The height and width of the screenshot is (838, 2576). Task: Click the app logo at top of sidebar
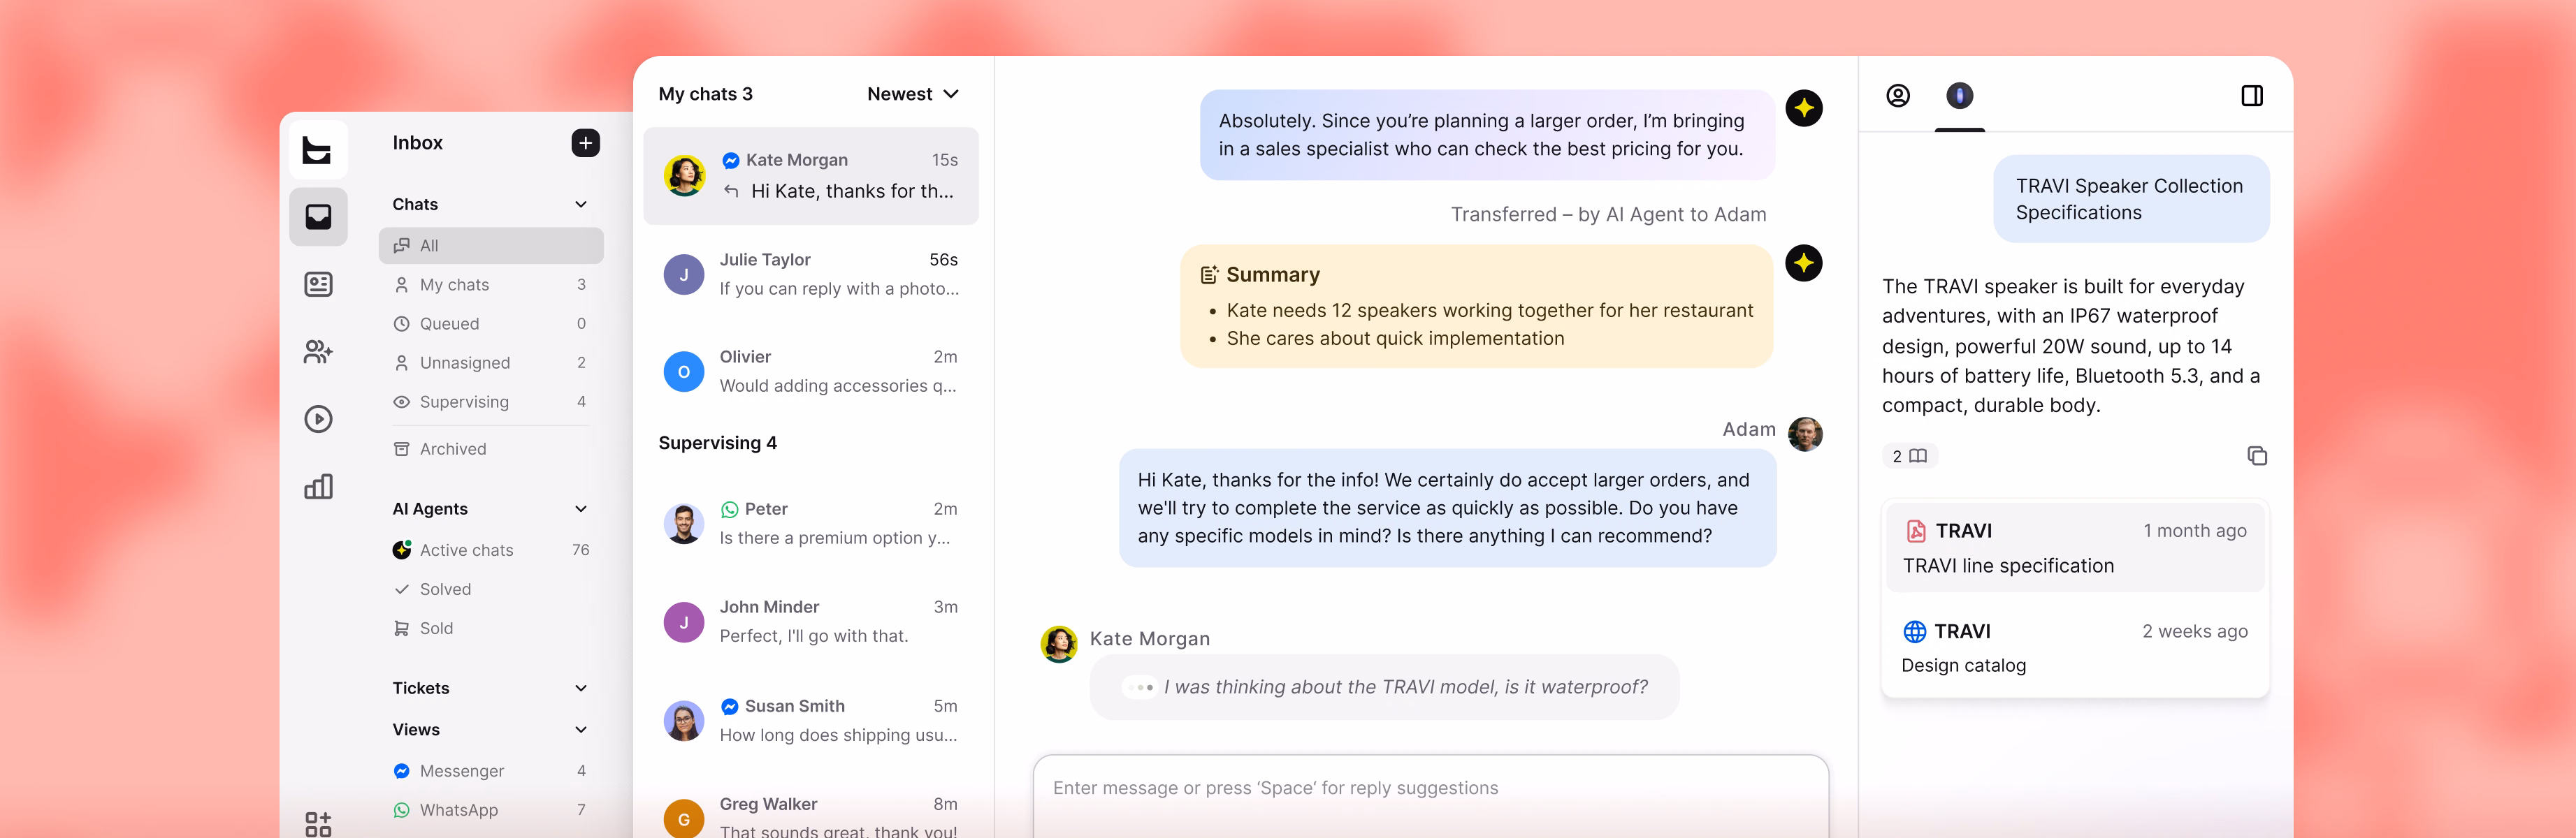pyautogui.click(x=318, y=150)
